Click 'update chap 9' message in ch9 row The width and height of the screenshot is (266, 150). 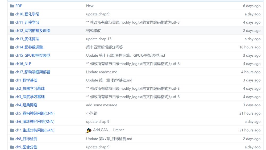pyautogui.click(x=98, y=147)
